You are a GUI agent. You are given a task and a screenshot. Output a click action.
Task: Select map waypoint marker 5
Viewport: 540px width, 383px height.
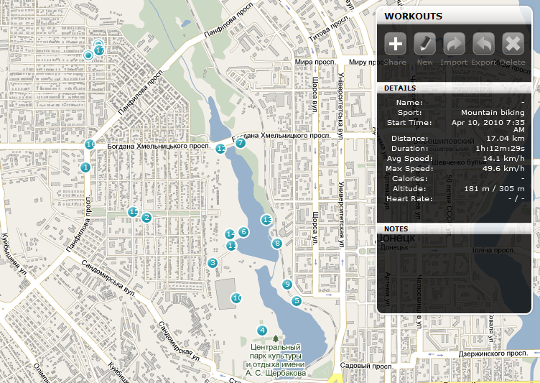[x=297, y=301]
